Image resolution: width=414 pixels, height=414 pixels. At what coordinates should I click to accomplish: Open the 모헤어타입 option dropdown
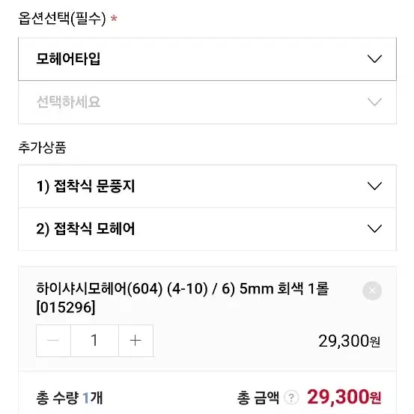[207, 59]
